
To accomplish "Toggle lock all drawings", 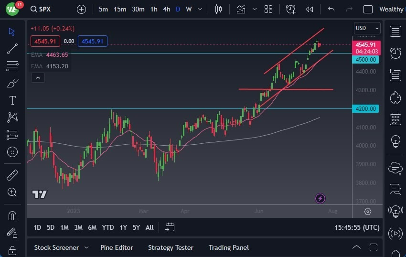I will 12,250.
